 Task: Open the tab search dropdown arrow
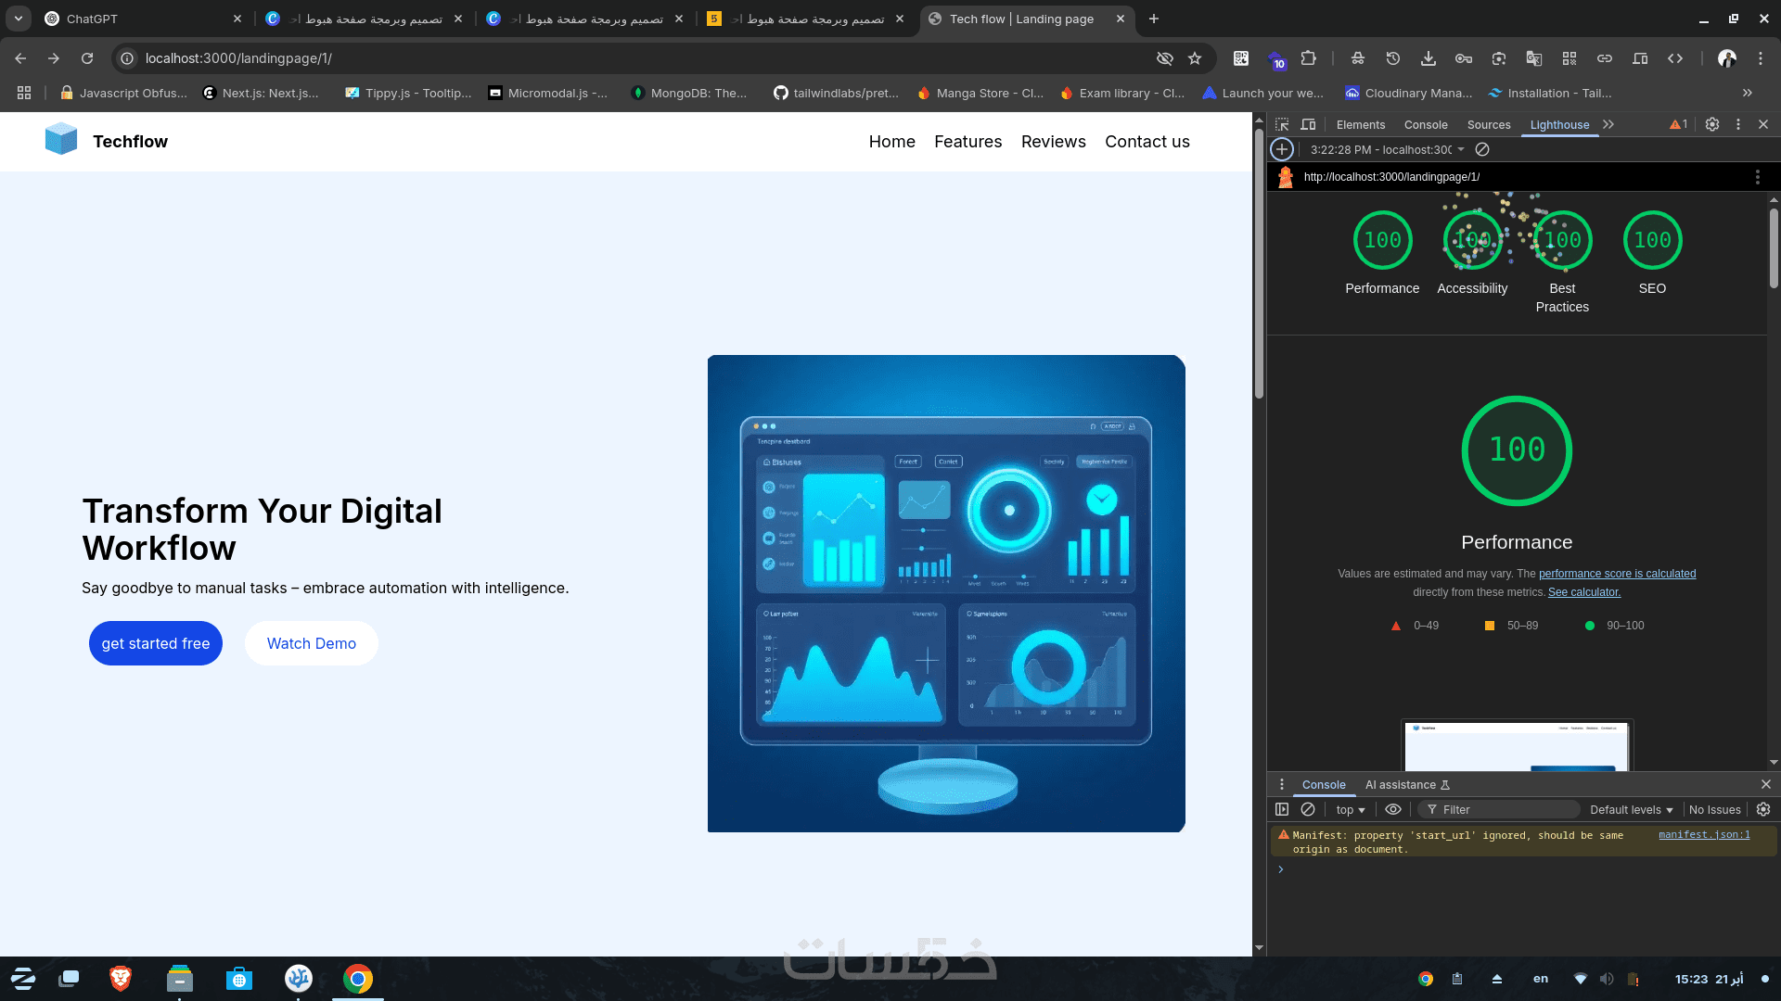(19, 19)
